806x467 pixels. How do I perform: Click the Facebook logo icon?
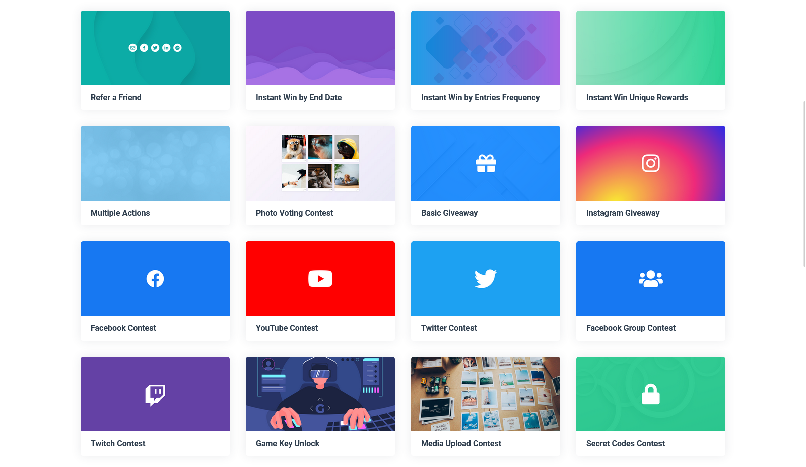(x=155, y=279)
